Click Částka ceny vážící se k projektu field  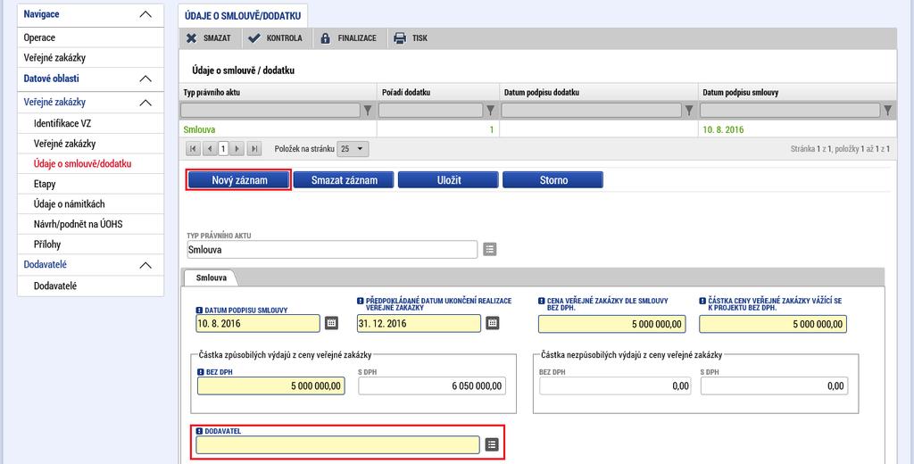pyautogui.click(x=773, y=324)
